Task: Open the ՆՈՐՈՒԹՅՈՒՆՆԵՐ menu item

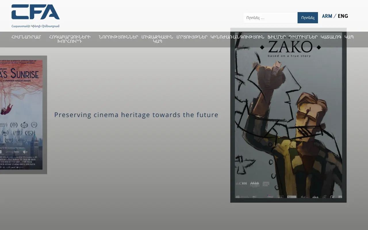Action: click(118, 37)
